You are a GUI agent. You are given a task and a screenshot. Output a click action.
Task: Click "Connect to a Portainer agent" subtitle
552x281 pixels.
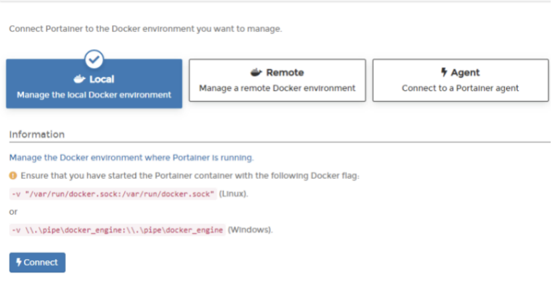point(460,88)
